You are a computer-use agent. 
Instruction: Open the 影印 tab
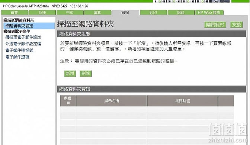click(153, 12)
